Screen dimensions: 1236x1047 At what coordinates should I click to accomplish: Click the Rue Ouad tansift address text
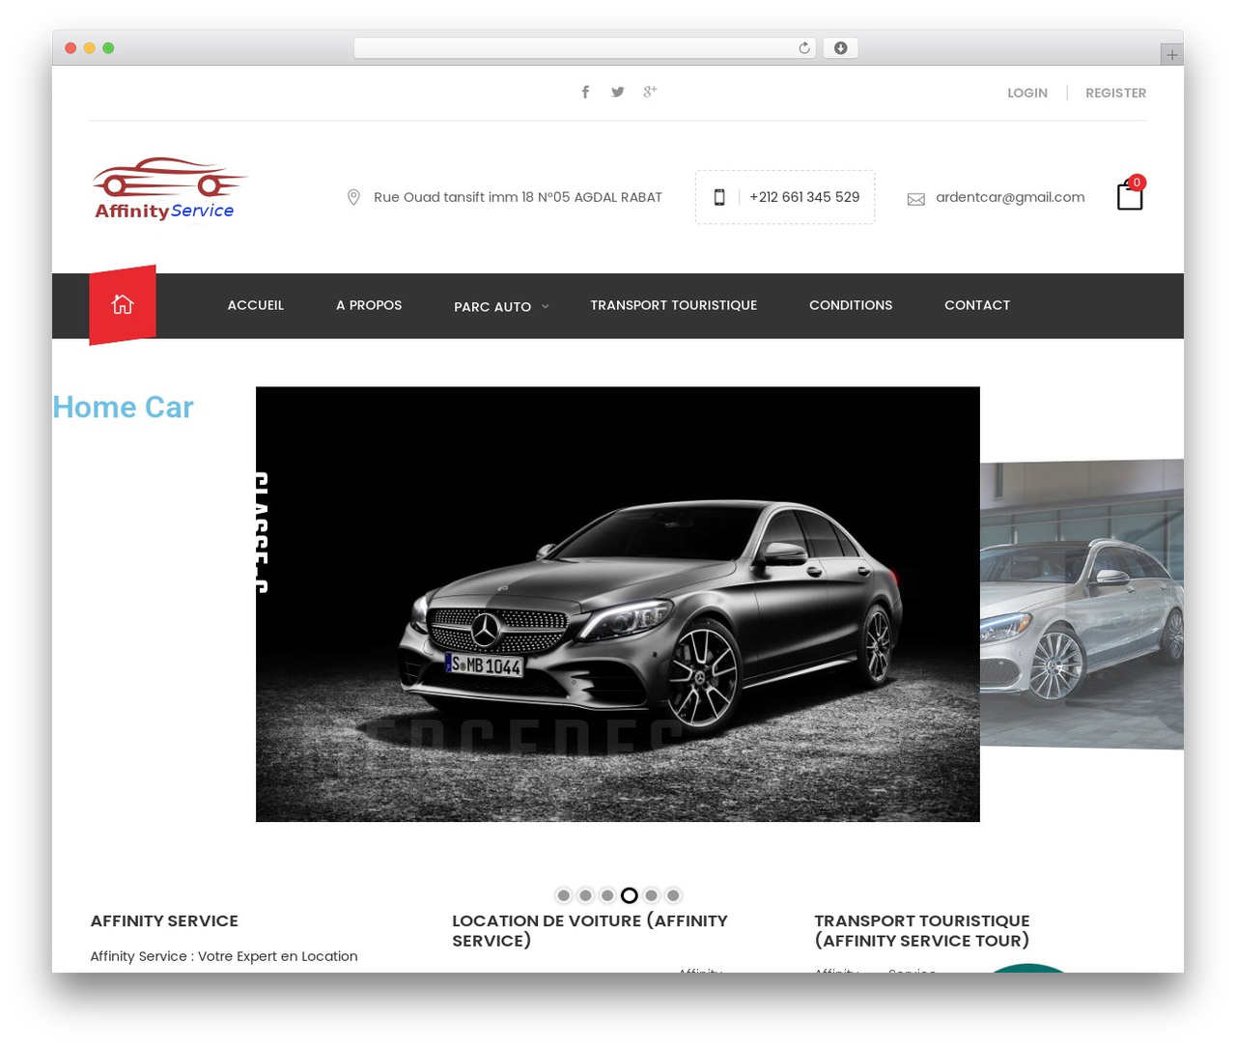[x=518, y=197]
